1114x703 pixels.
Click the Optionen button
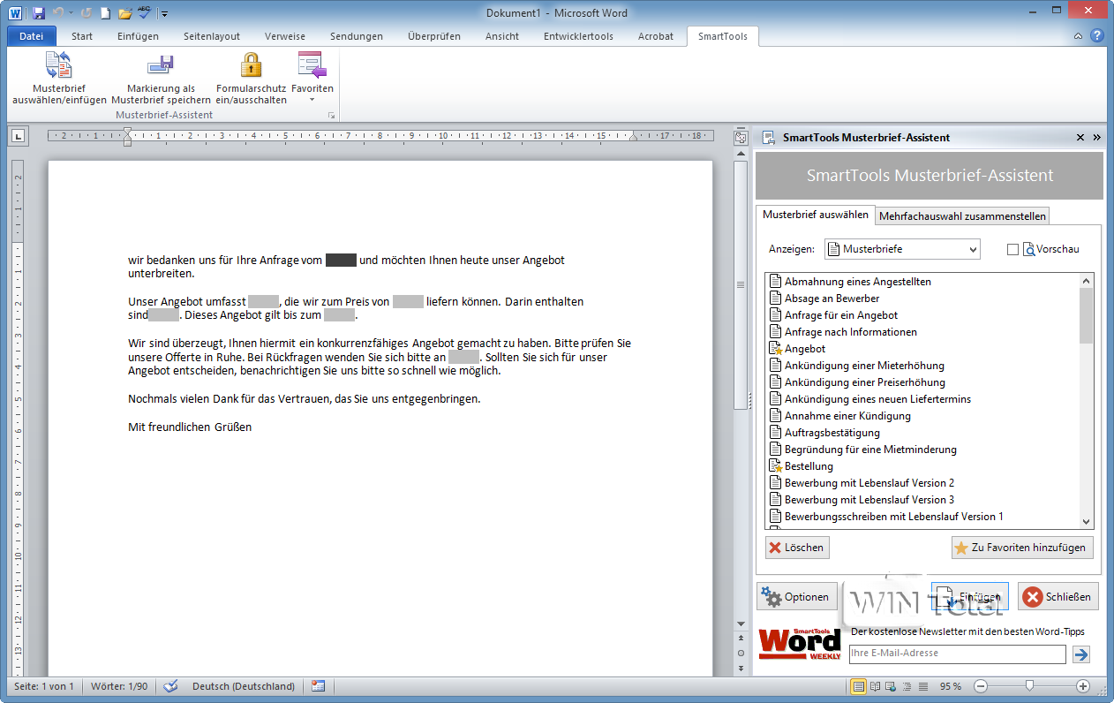[x=797, y=597]
